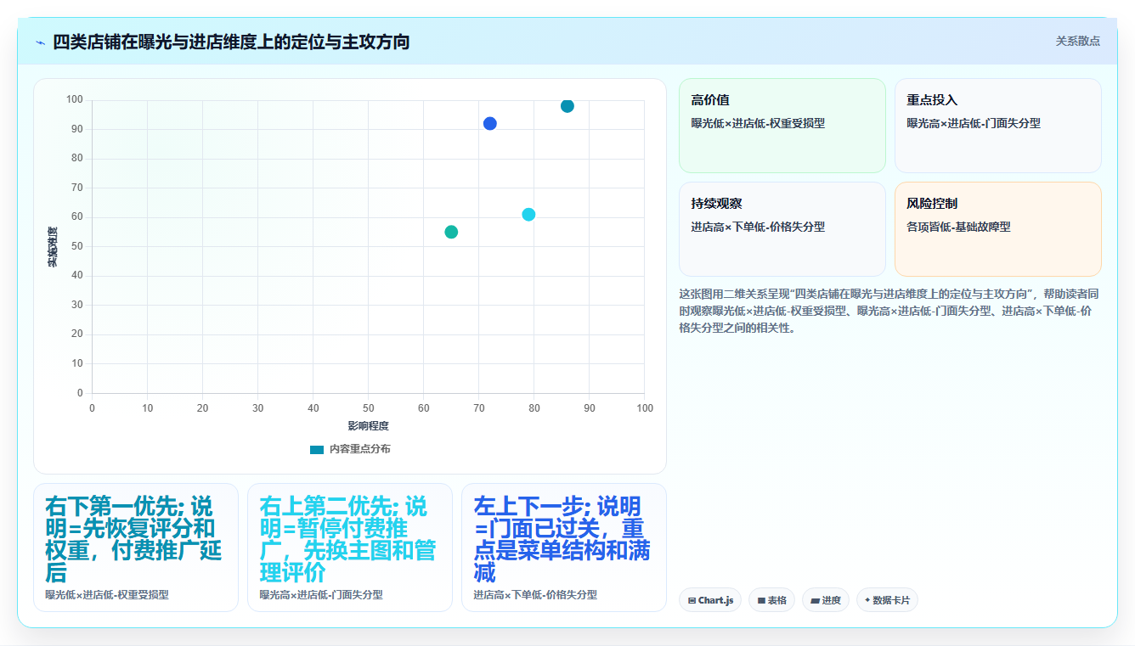Click 曝光低×进店低-权重受损型 caption under first insight
Viewport: 1135px width, 646px height.
(107, 595)
